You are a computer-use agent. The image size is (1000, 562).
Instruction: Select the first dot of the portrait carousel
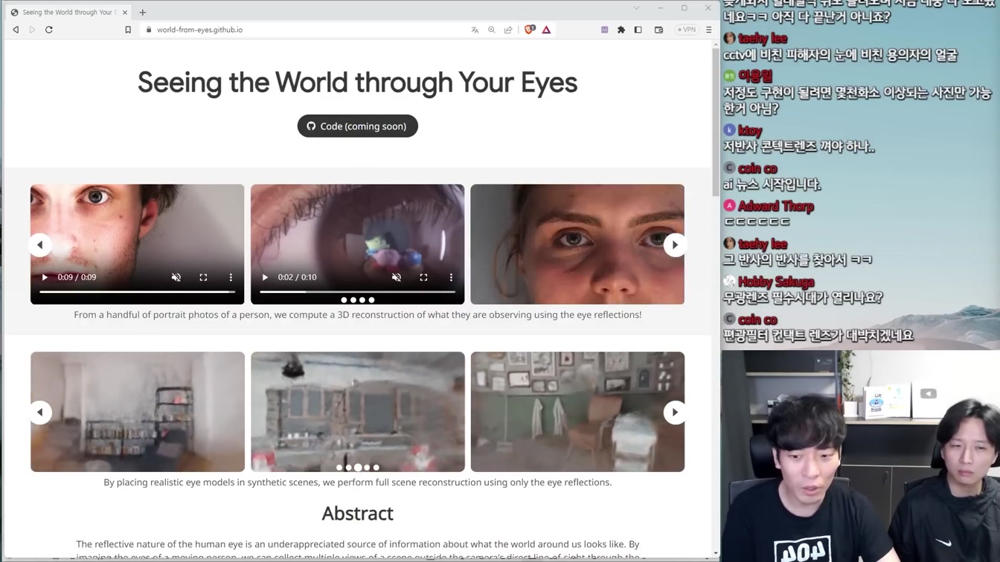pyautogui.click(x=344, y=300)
